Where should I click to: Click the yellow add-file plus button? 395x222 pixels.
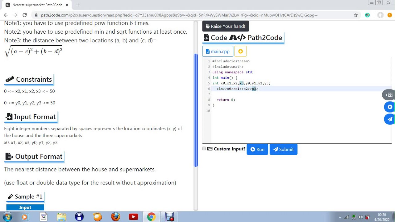point(240,51)
